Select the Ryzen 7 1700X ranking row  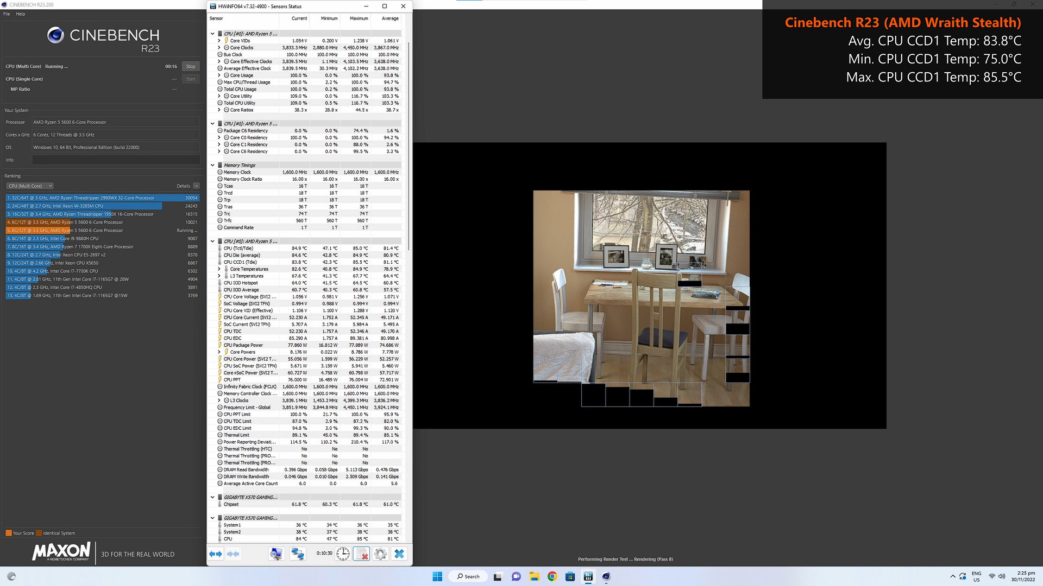click(103, 247)
